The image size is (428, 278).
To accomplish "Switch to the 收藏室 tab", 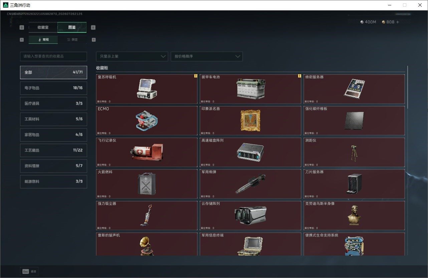I will 43,27.
